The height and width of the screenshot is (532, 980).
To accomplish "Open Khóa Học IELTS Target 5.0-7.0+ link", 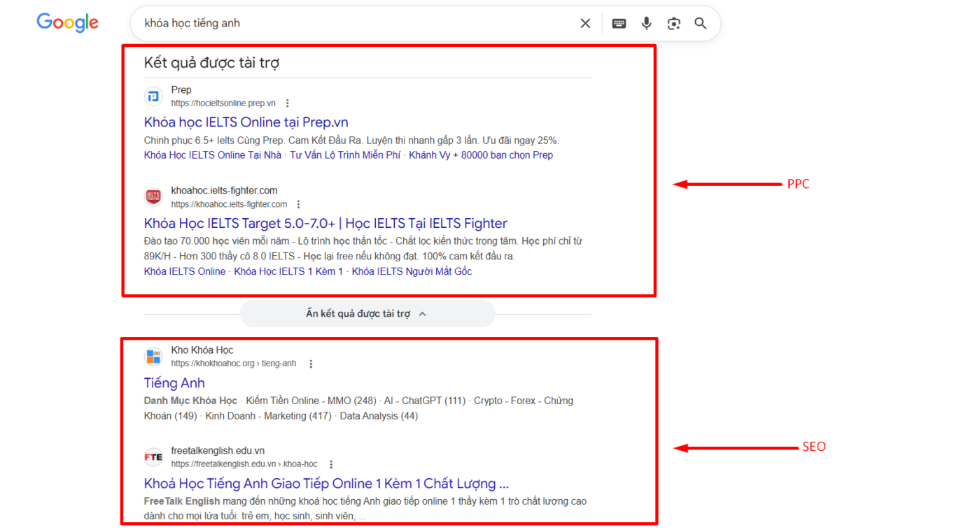I will [325, 223].
